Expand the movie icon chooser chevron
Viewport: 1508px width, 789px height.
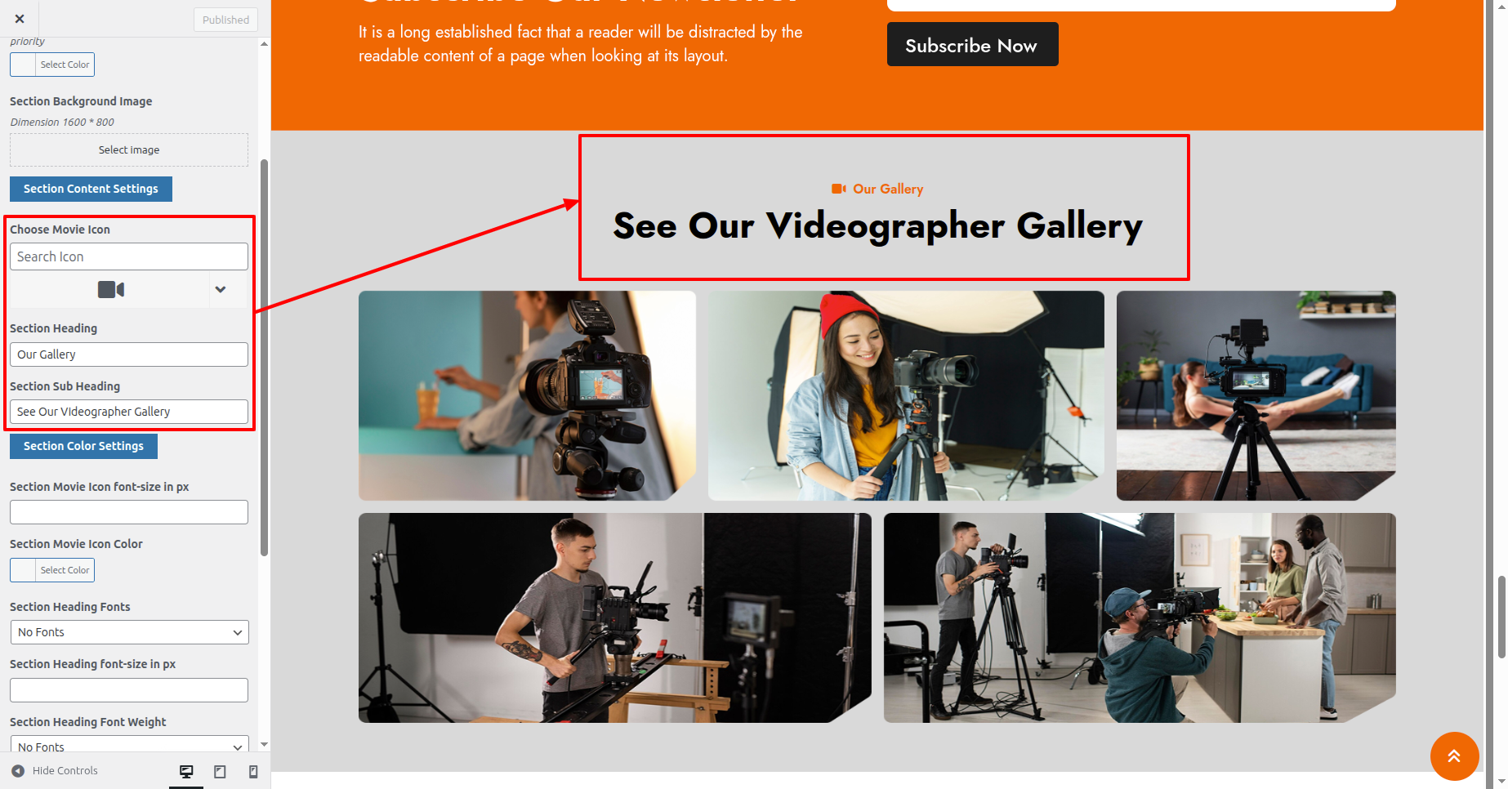pyautogui.click(x=220, y=289)
